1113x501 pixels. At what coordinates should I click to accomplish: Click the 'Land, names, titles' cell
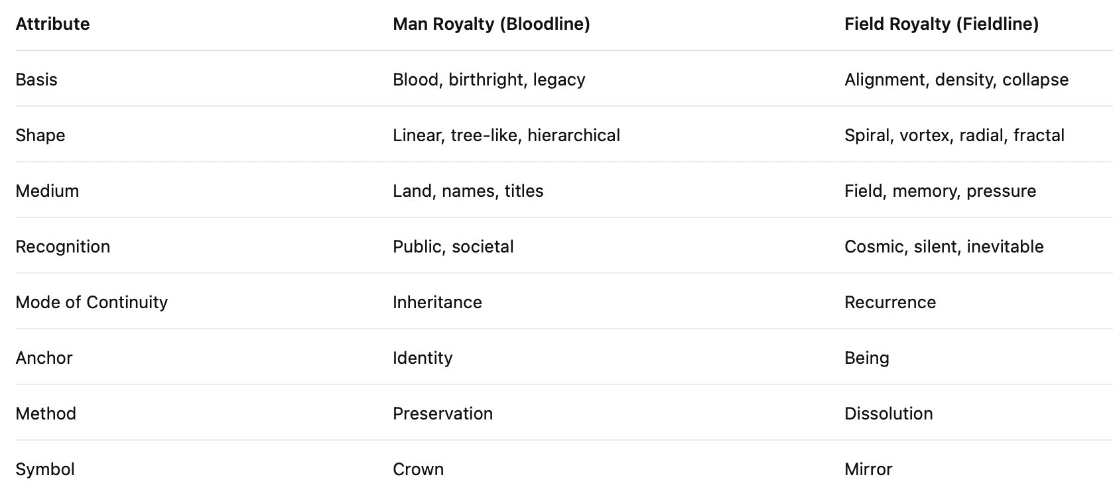468,191
